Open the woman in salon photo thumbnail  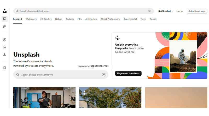coord(44,98)
